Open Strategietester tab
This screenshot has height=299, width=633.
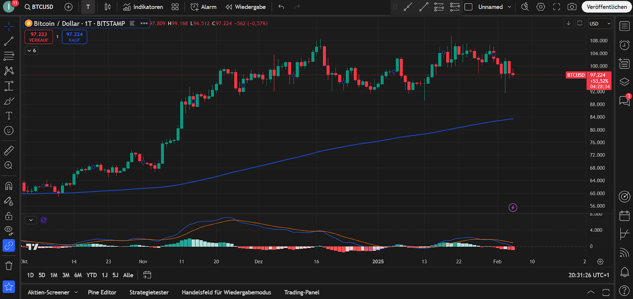pyautogui.click(x=149, y=292)
